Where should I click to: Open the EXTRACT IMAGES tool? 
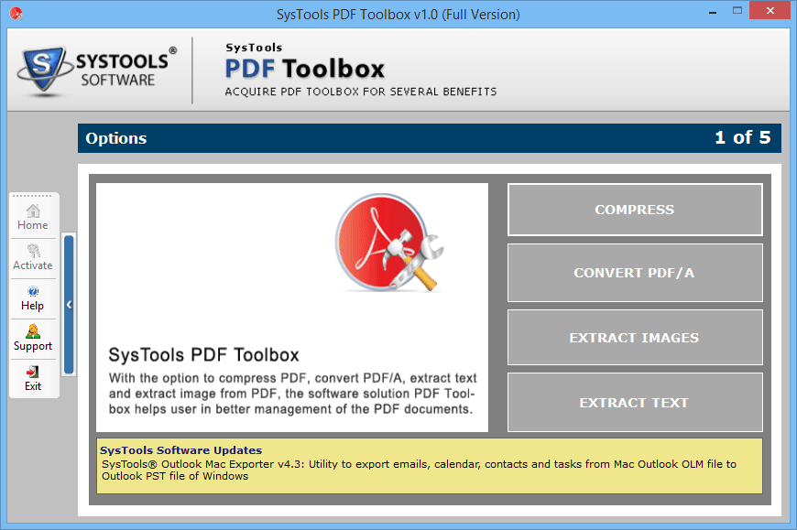click(634, 338)
